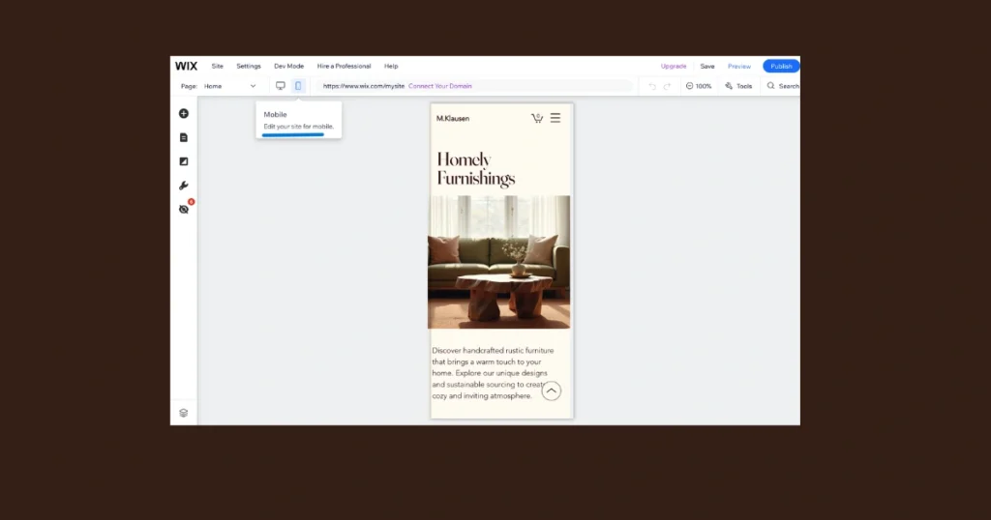The height and width of the screenshot is (520, 991).
Task: Show the Hidden Elements eye icon
Action: pyautogui.click(x=184, y=209)
